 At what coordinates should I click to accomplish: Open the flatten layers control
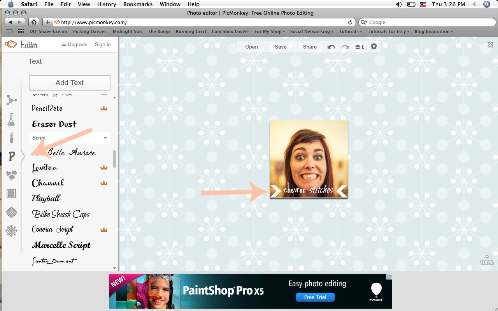tap(359, 47)
